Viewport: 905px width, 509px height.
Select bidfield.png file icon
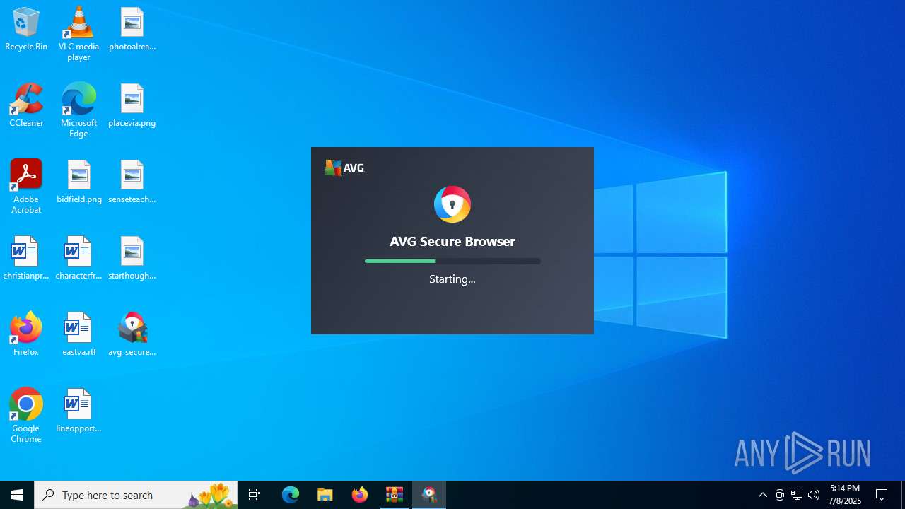coord(78,182)
